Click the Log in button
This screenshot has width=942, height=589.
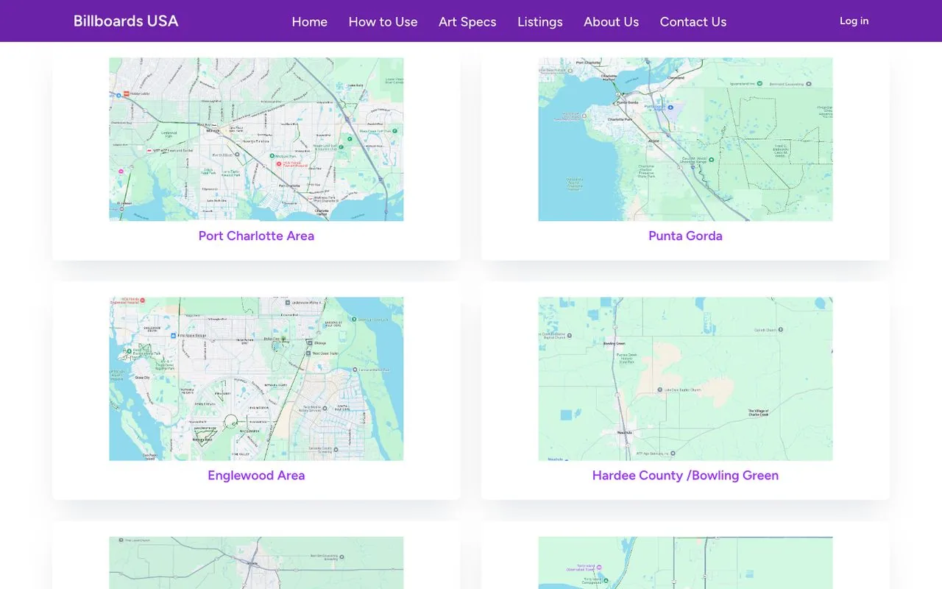click(x=854, y=21)
